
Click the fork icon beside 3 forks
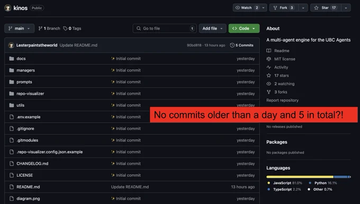pyautogui.click(x=268, y=92)
